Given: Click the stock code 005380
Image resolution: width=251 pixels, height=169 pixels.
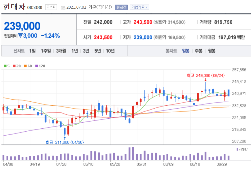Looking at the screenshot, I should (x=35, y=7).
